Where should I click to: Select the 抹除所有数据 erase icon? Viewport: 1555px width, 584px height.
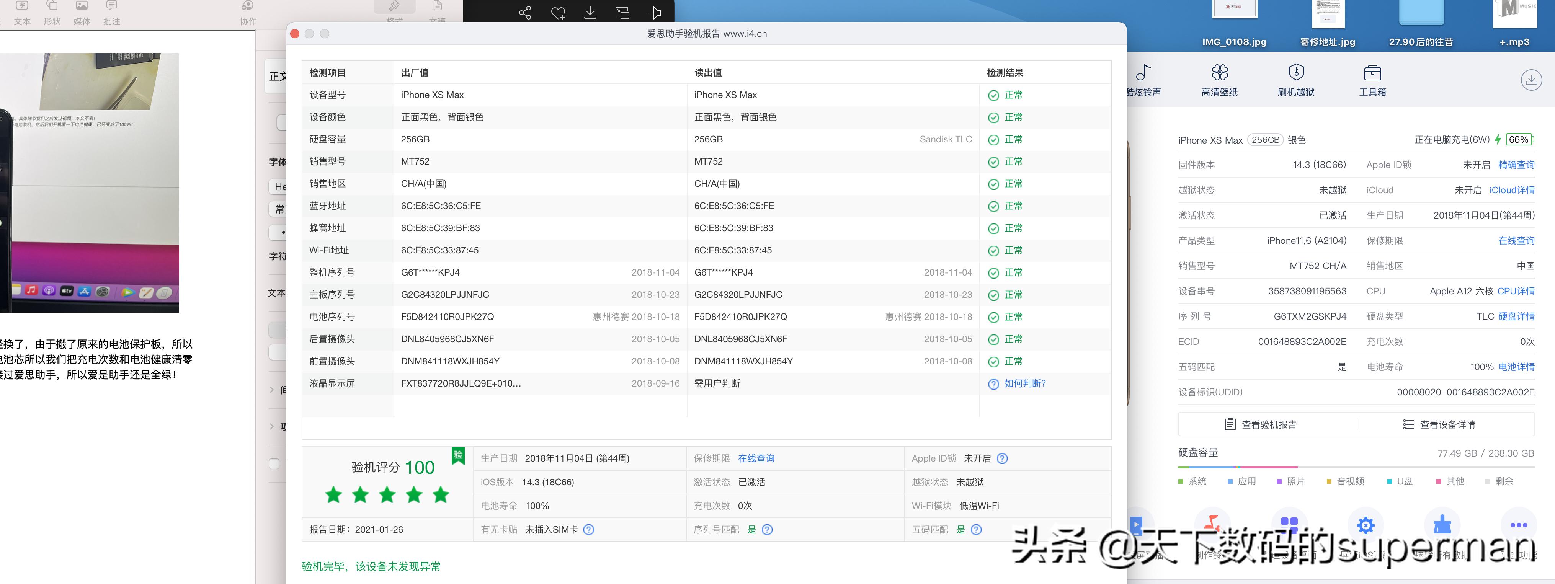(1443, 525)
